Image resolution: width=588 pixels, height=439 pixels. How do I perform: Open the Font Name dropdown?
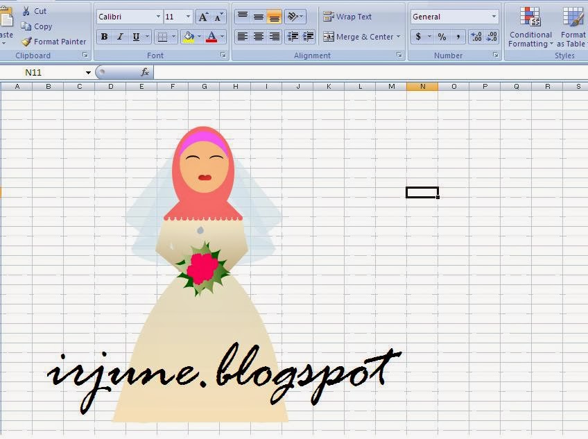point(159,16)
